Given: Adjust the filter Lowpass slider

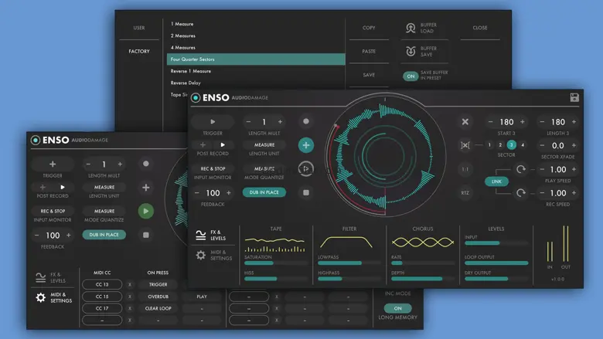Looking at the screenshot, I should pos(349,263).
